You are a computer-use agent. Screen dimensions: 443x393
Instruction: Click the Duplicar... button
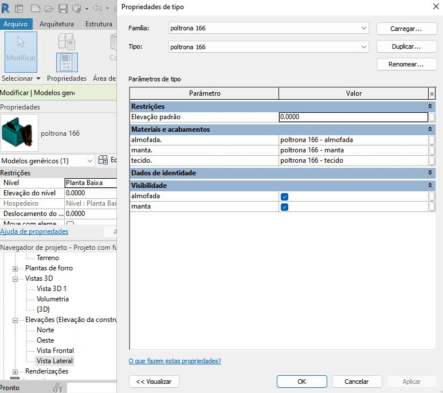pyautogui.click(x=406, y=46)
